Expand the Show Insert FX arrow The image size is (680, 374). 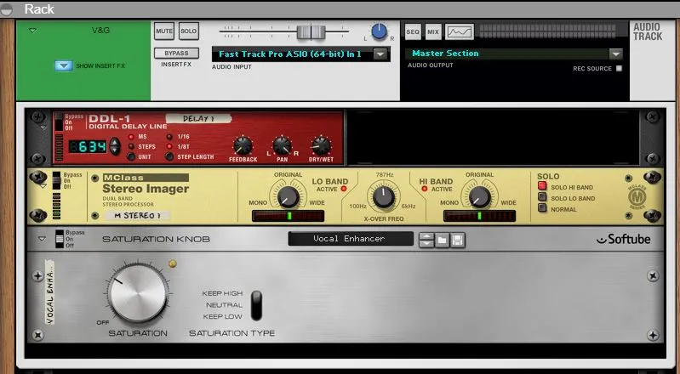[x=63, y=65]
